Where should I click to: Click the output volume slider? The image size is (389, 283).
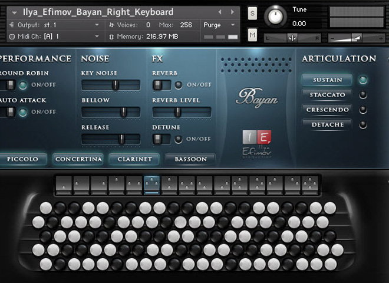click(x=357, y=38)
